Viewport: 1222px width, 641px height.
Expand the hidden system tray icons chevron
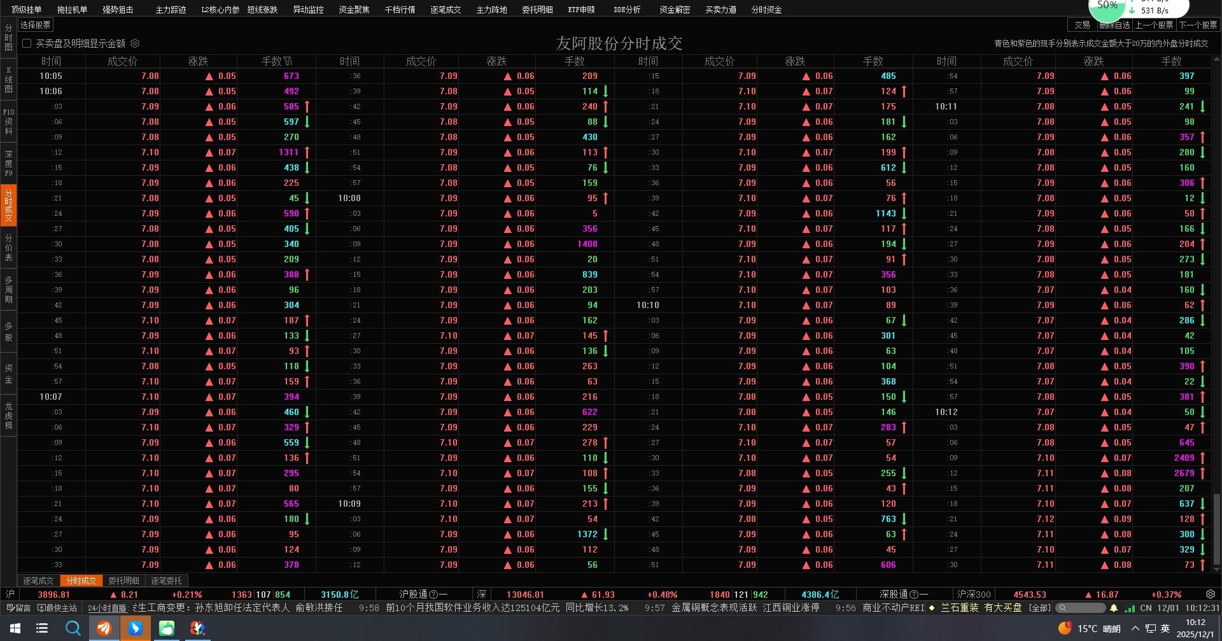(1135, 628)
